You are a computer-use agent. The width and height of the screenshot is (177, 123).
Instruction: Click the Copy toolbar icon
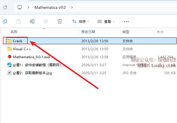click(x=5, y=21)
